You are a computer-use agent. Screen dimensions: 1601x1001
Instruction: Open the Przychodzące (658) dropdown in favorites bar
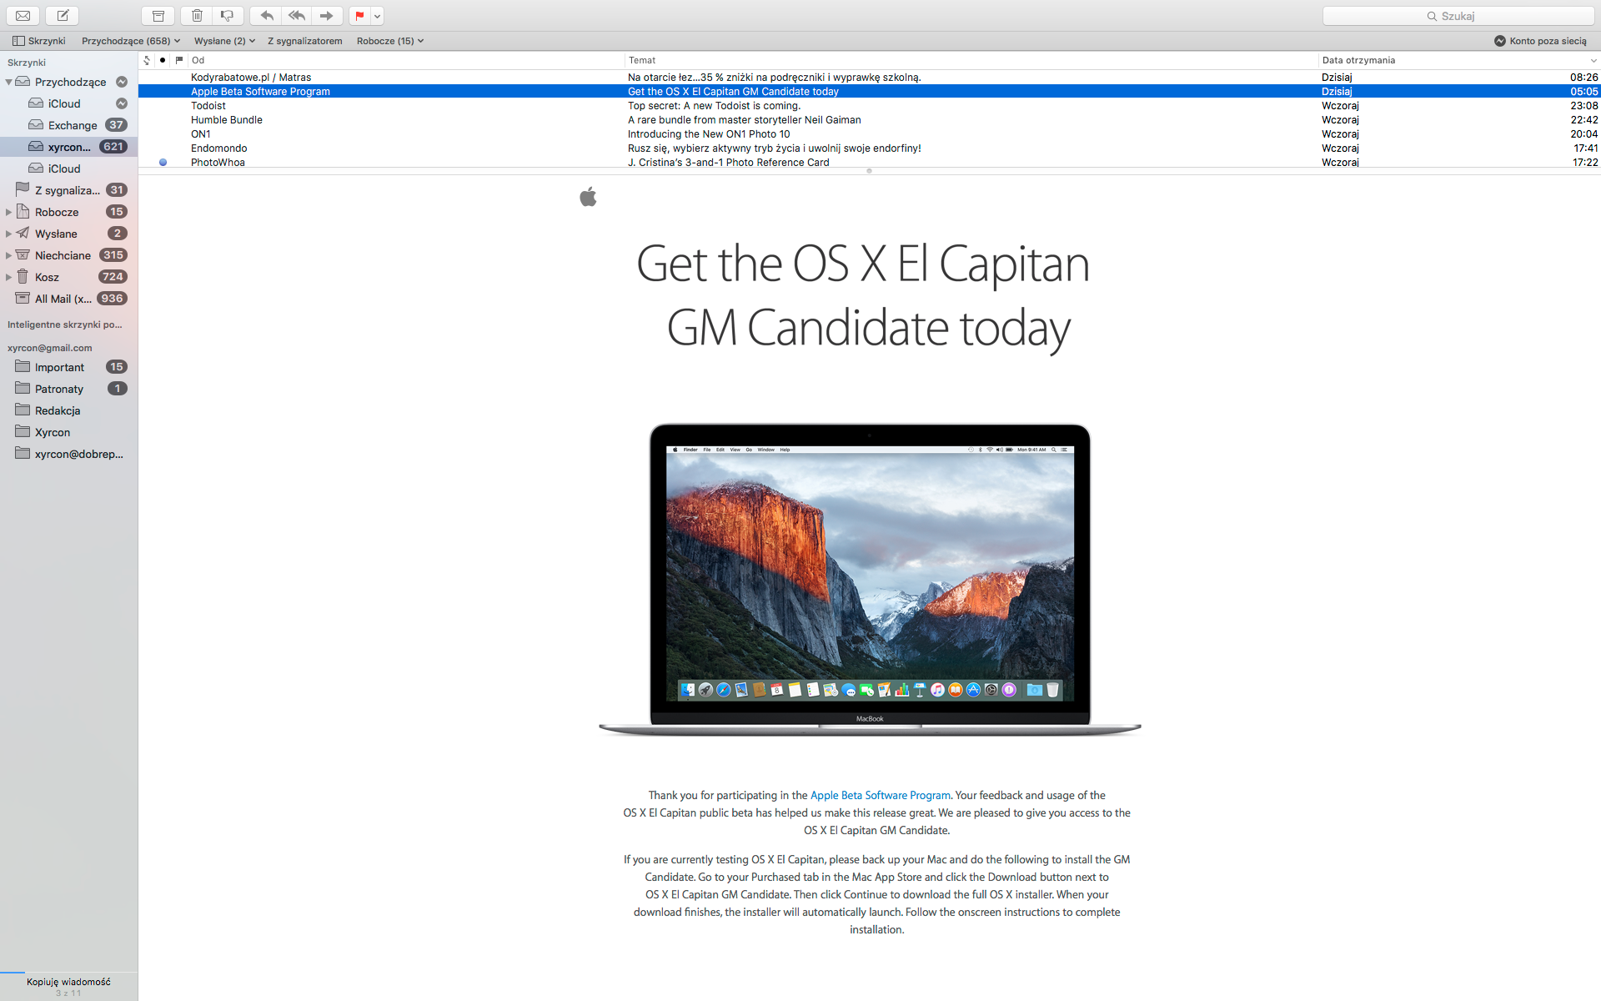click(x=131, y=41)
